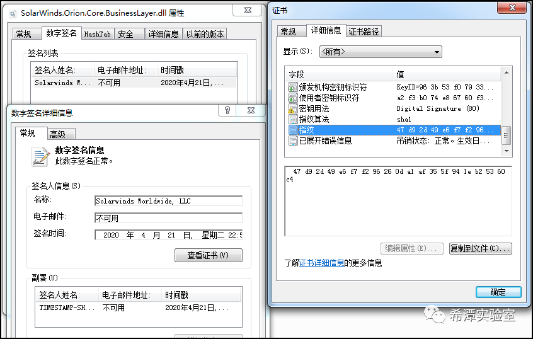Screen dimensions: 533x339
Task: Select the 指纹算法 row
Action: tap(394, 119)
